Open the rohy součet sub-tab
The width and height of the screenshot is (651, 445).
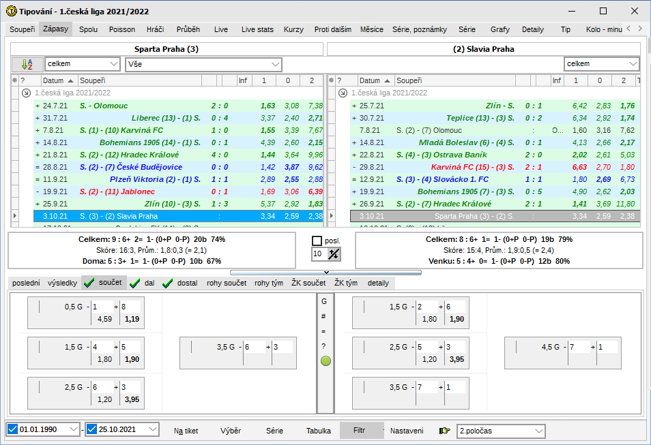coord(227,283)
